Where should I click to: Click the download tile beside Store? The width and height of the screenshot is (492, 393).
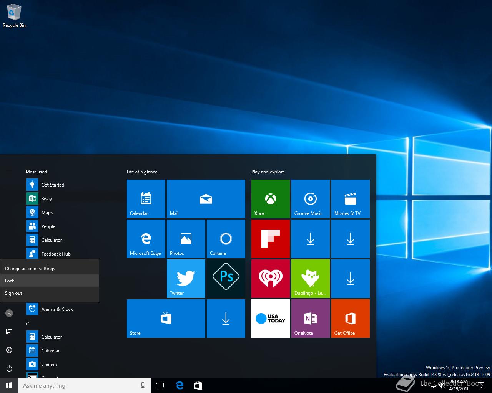(x=226, y=319)
